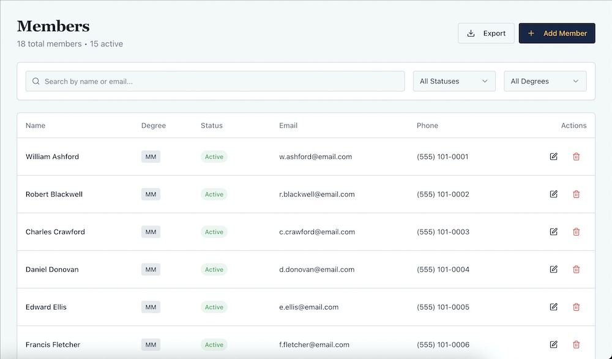The width and height of the screenshot is (612, 359).
Task: Click the edit icon for William Ashford
Action: [x=553, y=156]
